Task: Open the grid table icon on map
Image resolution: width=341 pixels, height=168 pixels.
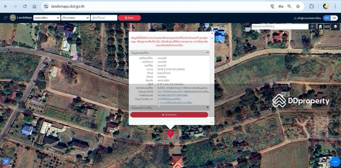Action: coord(327,27)
